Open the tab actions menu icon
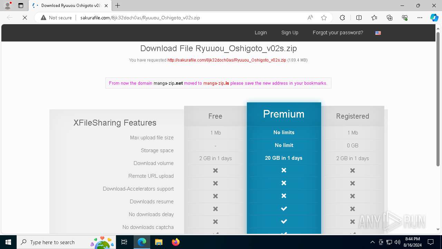Image resolution: width=442 pixels, height=249 pixels. 21,6
